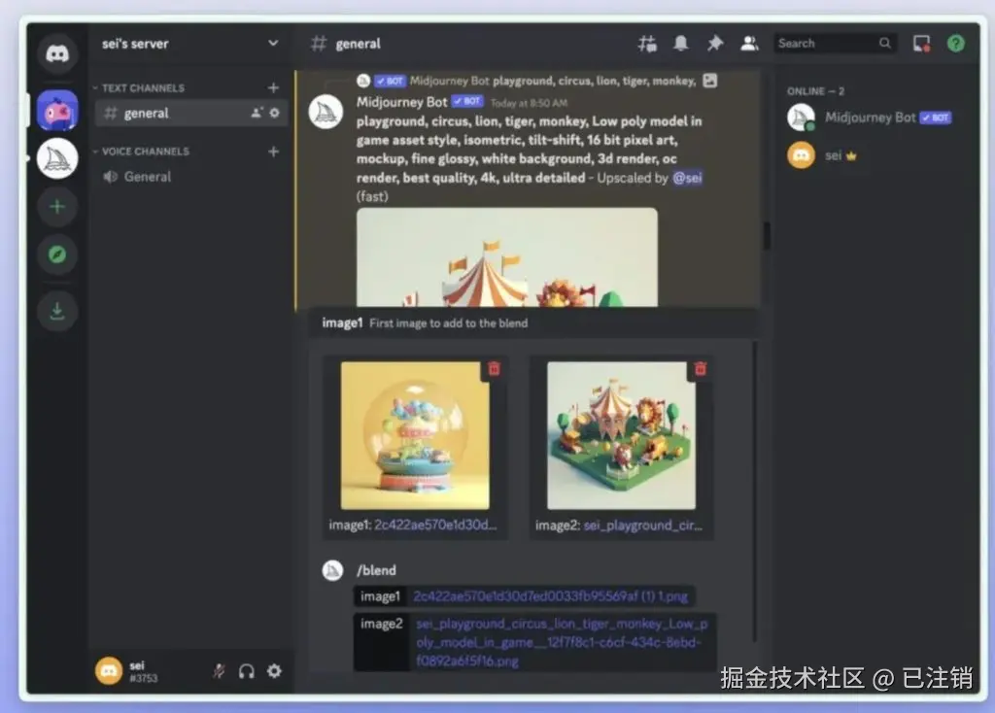This screenshot has height=713, width=995.
Task: Click the image2 option field in command
Action: pos(535,642)
